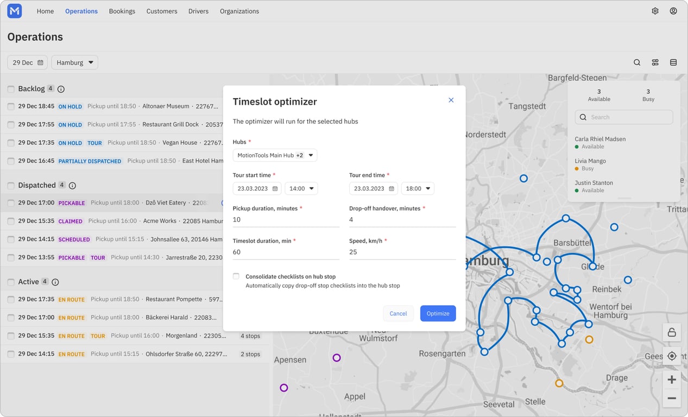Open Tour start date 23.03.2023 field
Image resolution: width=688 pixels, height=417 pixels.
pos(257,189)
